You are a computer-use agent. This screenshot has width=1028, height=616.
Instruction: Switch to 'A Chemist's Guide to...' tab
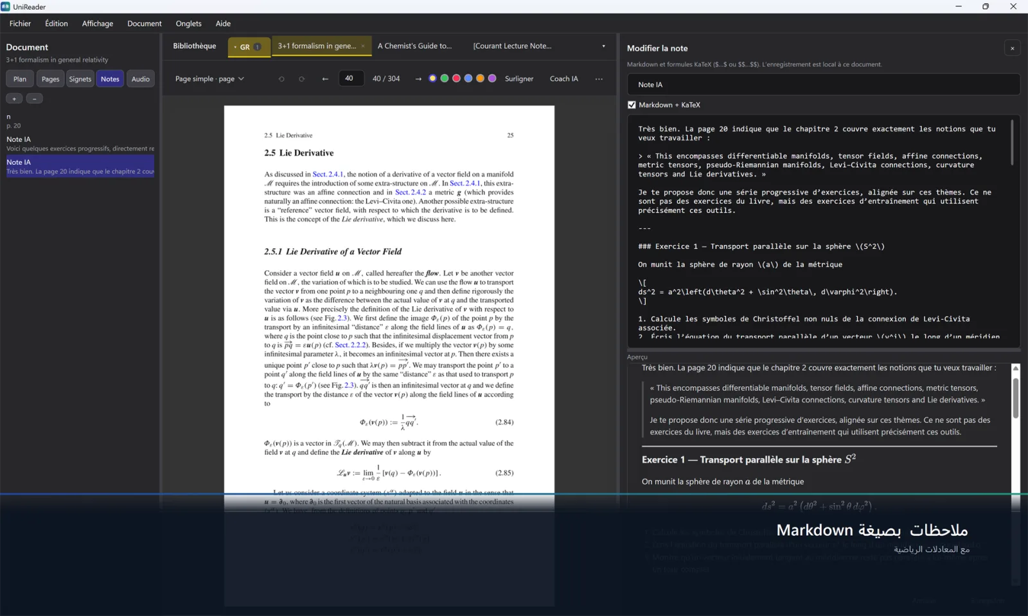(x=414, y=46)
